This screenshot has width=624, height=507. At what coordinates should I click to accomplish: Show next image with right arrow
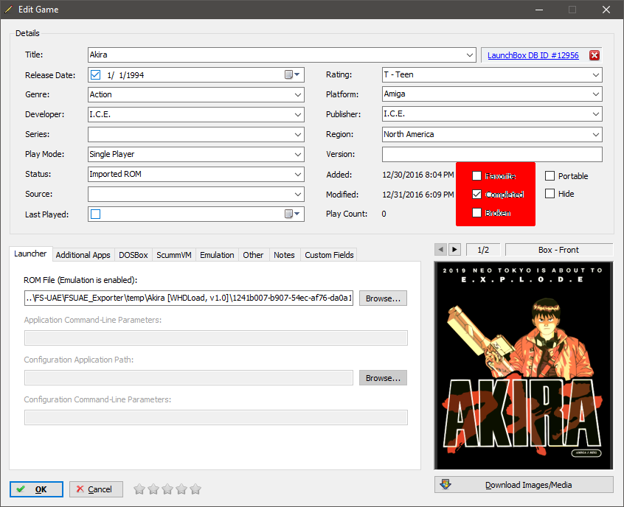click(454, 250)
